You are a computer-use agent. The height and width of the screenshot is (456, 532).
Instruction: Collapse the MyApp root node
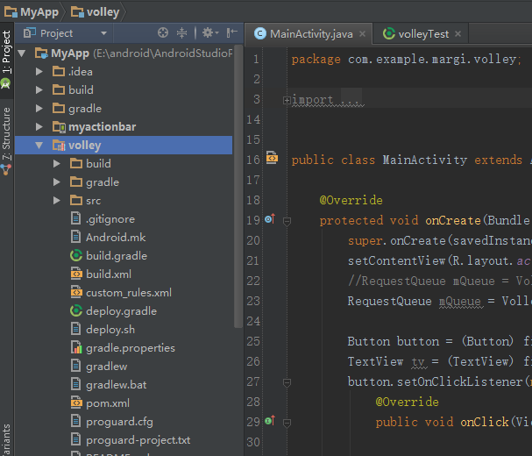click(22, 53)
